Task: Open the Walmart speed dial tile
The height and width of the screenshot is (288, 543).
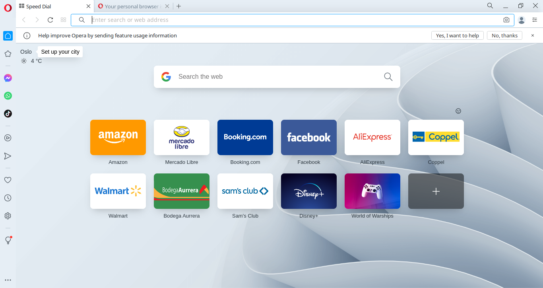Action: pos(118,191)
